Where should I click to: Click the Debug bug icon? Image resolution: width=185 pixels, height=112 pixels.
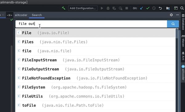108,8
